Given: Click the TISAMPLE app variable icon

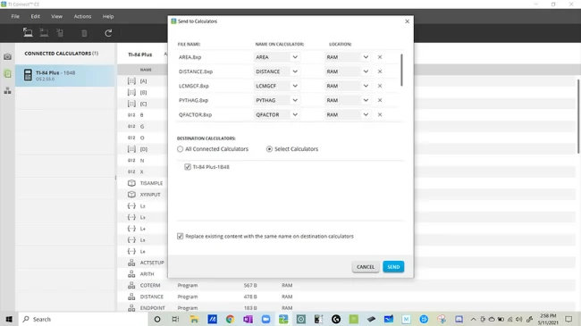Looking at the screenshot, I should 131,183.
